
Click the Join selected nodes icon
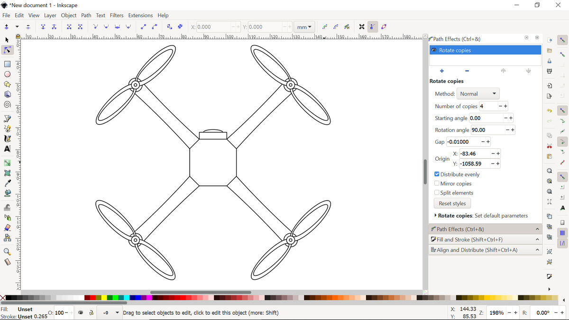tap(43, 27)
